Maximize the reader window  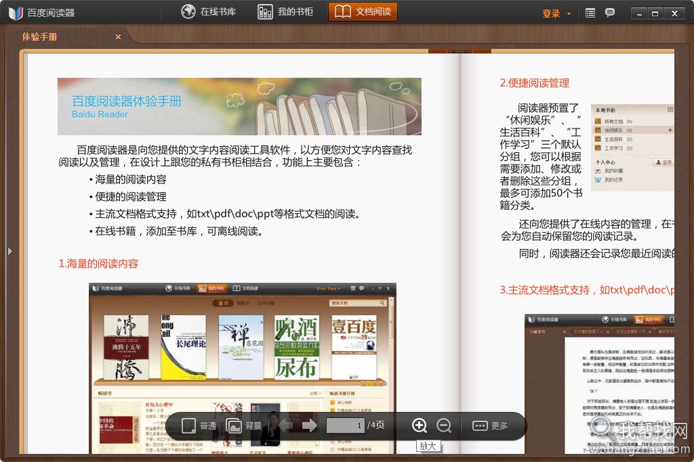click(x=655, y=14)
